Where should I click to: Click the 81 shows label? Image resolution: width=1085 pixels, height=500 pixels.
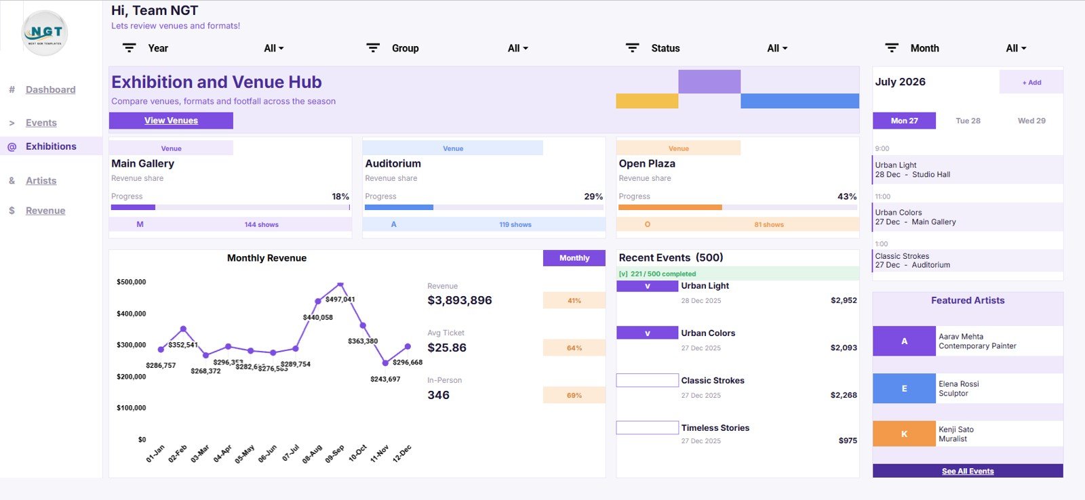[x=769, y=224]
